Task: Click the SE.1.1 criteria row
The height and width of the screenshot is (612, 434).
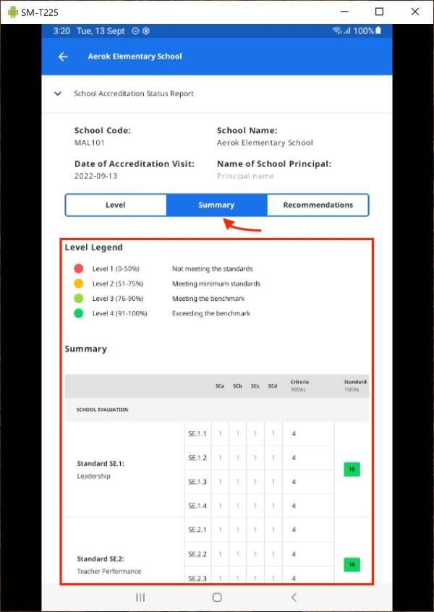Action: click(x=197, y=434)
